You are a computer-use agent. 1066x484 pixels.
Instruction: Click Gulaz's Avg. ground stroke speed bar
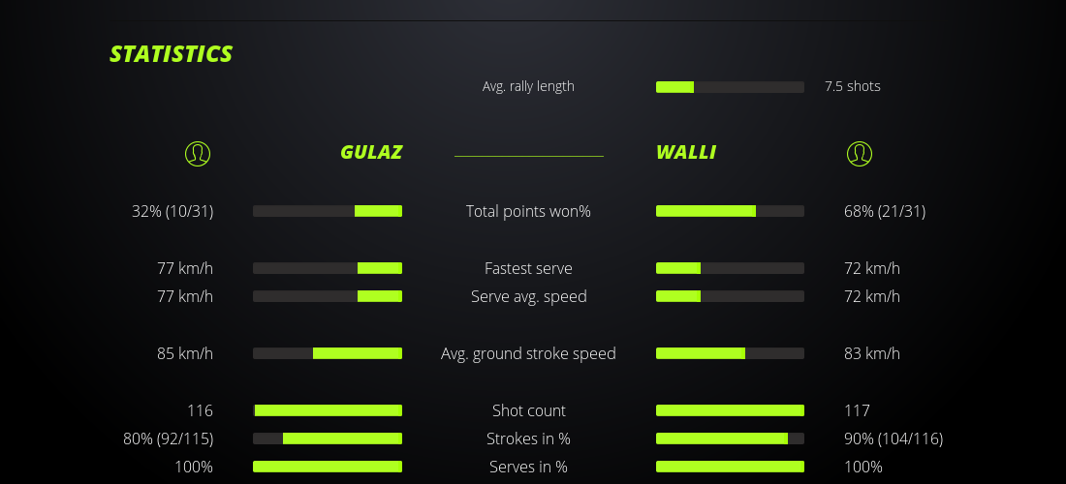coord(328,353)
